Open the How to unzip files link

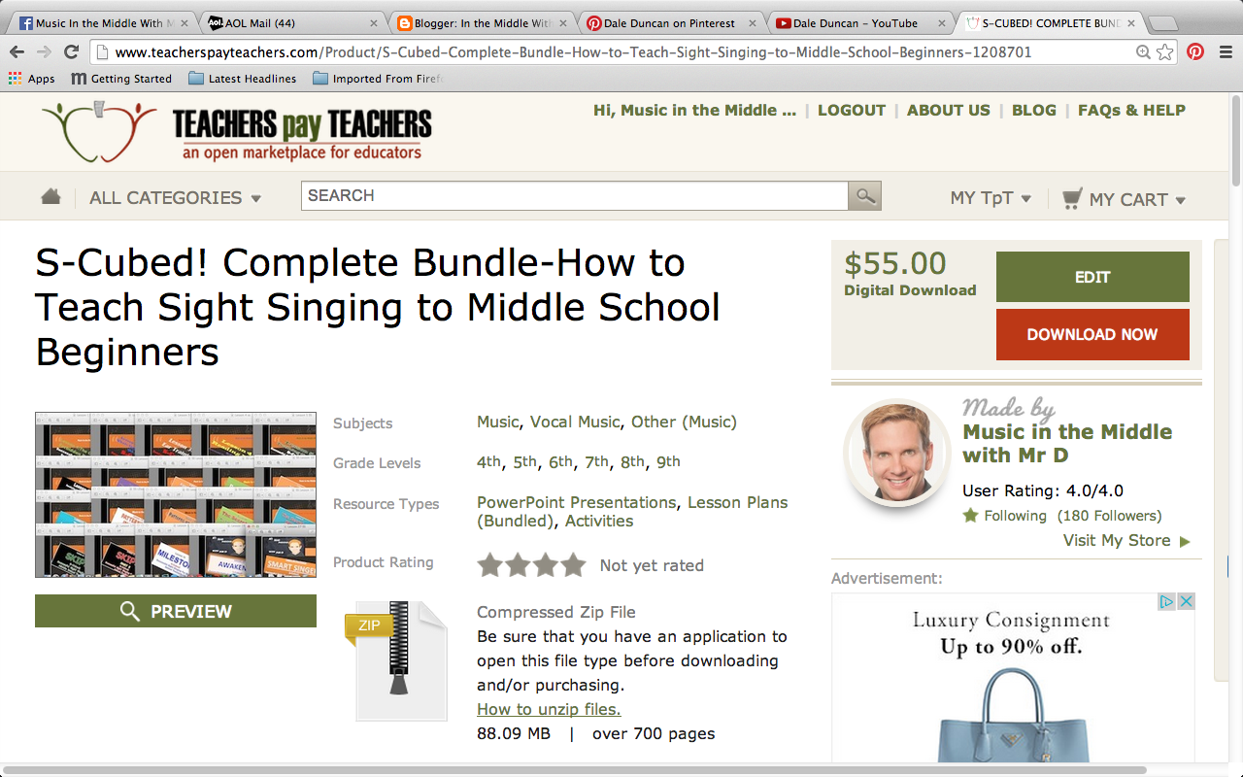548,709
